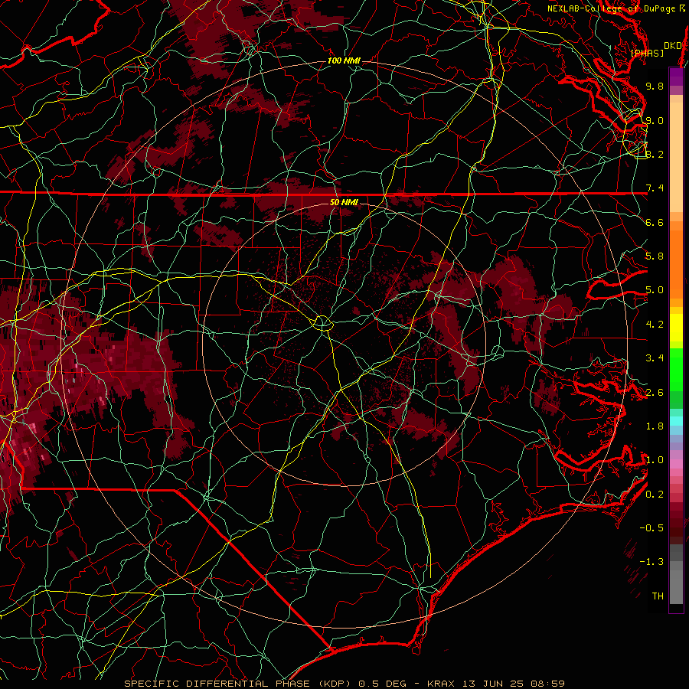Click the 6.6 value on the KDP scale
689x689 pixels.
655,222
